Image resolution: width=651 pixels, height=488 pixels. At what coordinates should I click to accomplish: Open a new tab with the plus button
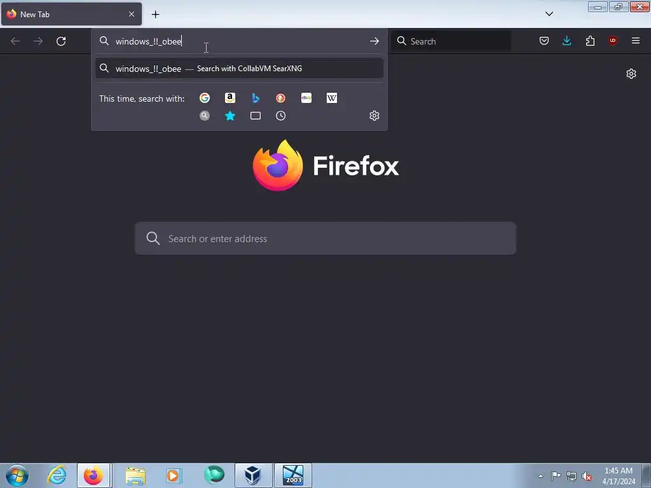(155, 15)
